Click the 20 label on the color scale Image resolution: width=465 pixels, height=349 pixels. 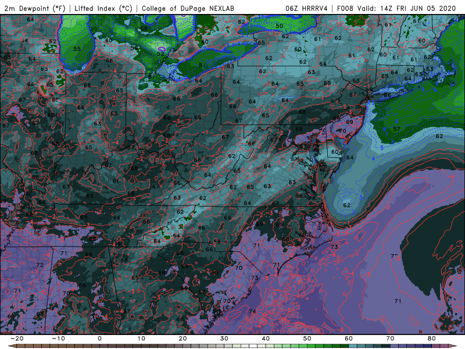click(183, 339)
